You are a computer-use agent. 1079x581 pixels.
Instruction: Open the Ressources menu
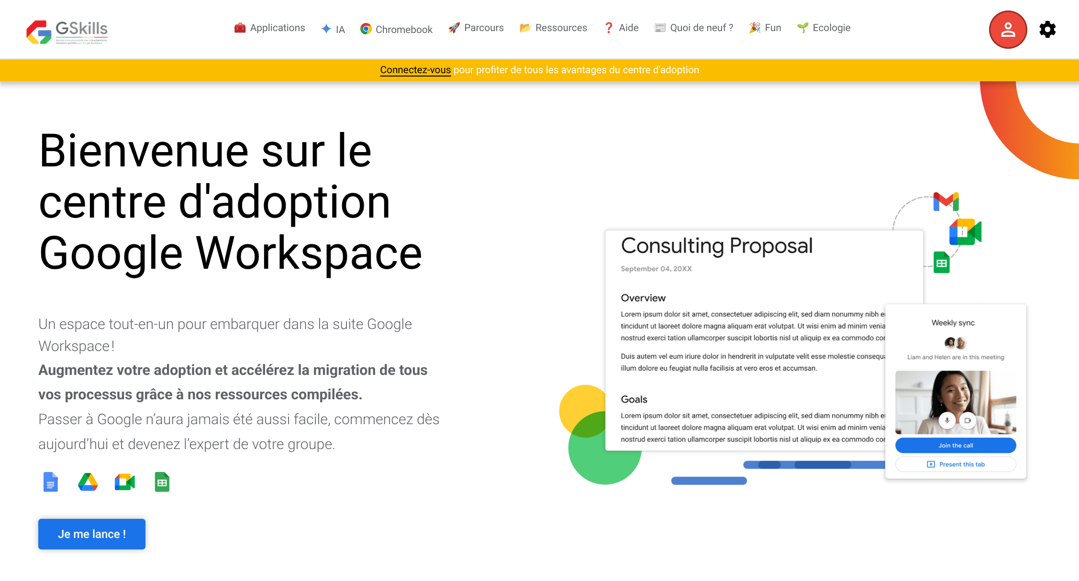[x=553, y=28]
